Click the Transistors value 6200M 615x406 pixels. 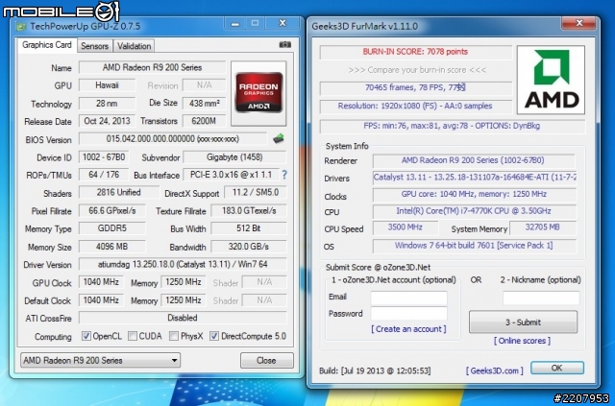pyautogui.click(x=205, y=121)
